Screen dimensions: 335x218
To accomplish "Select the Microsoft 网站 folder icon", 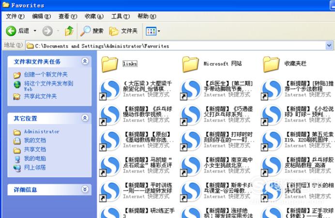I will point(190,64).
